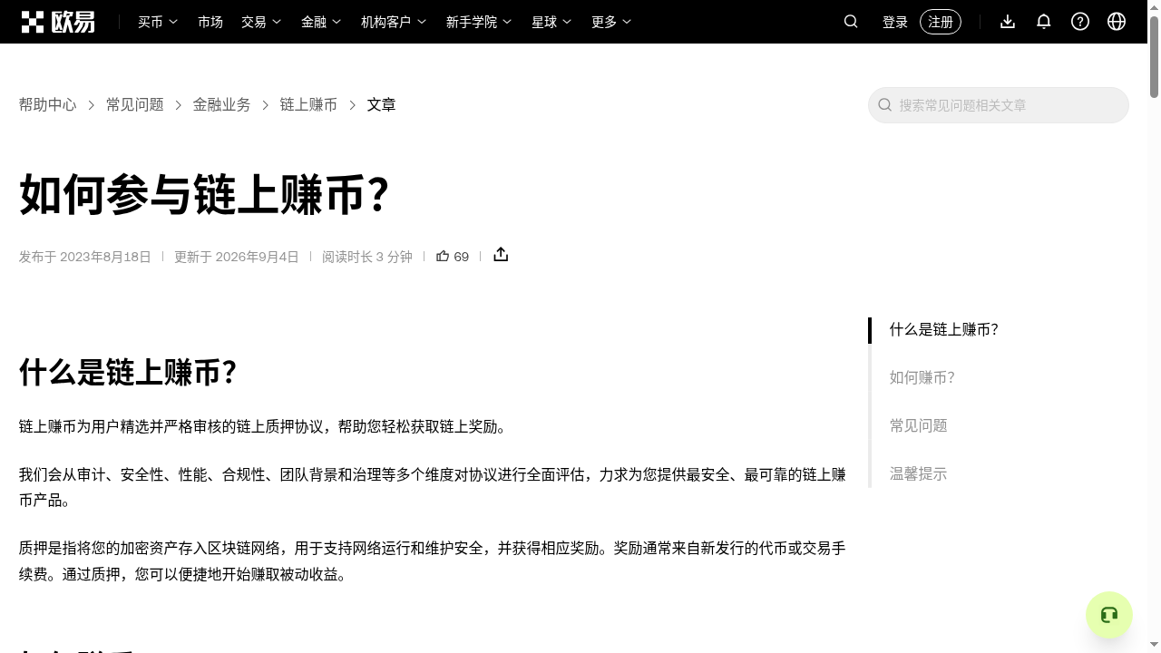This screenshot has width=1161, height=653.
Task: Jump to 什么是链上赚币? in table of contents
Action: [944, 330]
